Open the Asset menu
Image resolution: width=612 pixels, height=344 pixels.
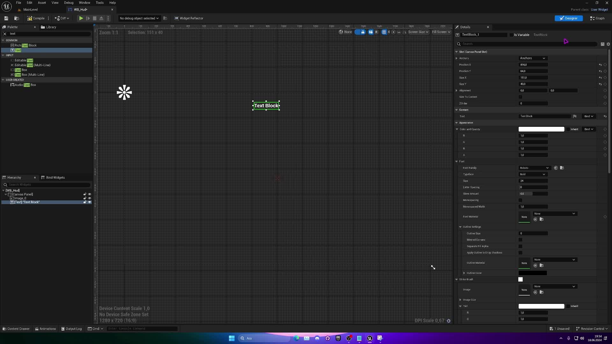tap(42, 3)
